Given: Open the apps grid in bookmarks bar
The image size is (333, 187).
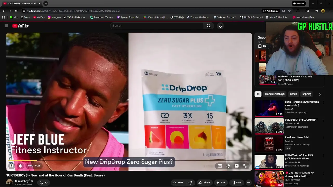Looking at the screenshot, I should (3, 17).
